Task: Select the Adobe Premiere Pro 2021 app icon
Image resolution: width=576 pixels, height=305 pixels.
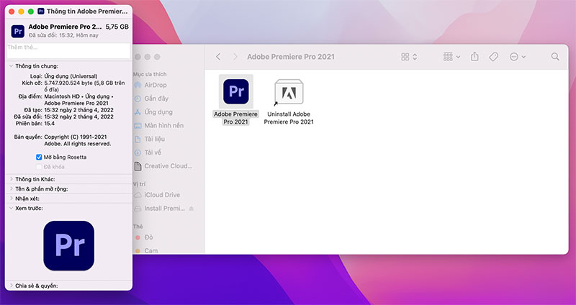Action: tap(236, 91)
